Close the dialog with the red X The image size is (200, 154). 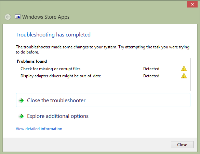tap(192, 4)
